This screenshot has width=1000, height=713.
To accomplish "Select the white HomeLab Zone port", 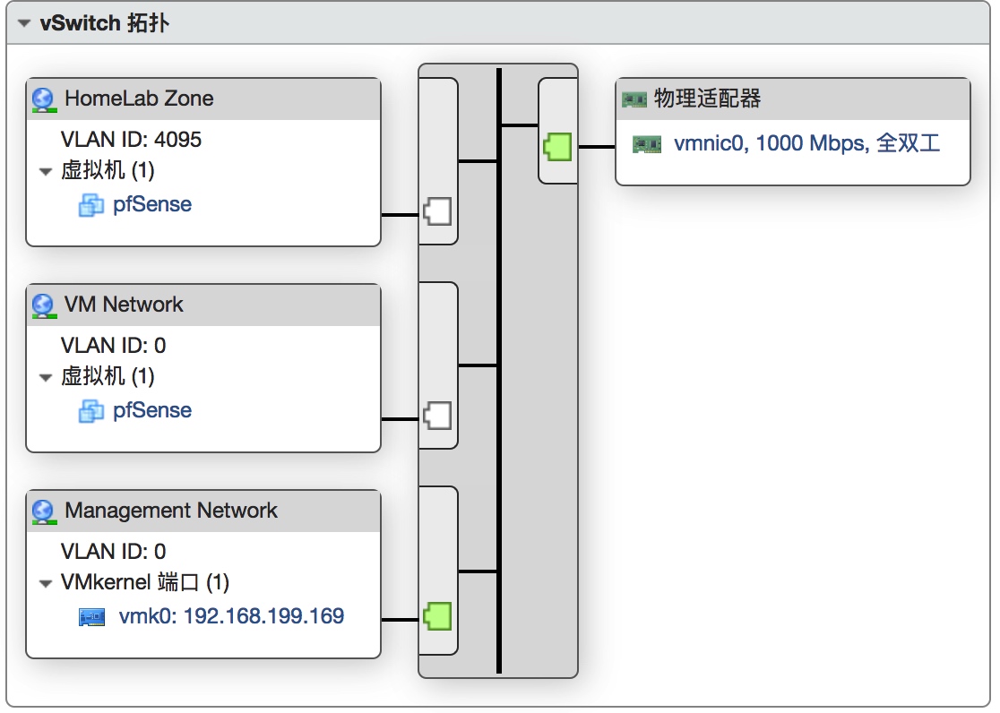I will (436, 212).
